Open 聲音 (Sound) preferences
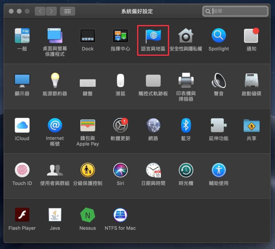 (219, 80)
